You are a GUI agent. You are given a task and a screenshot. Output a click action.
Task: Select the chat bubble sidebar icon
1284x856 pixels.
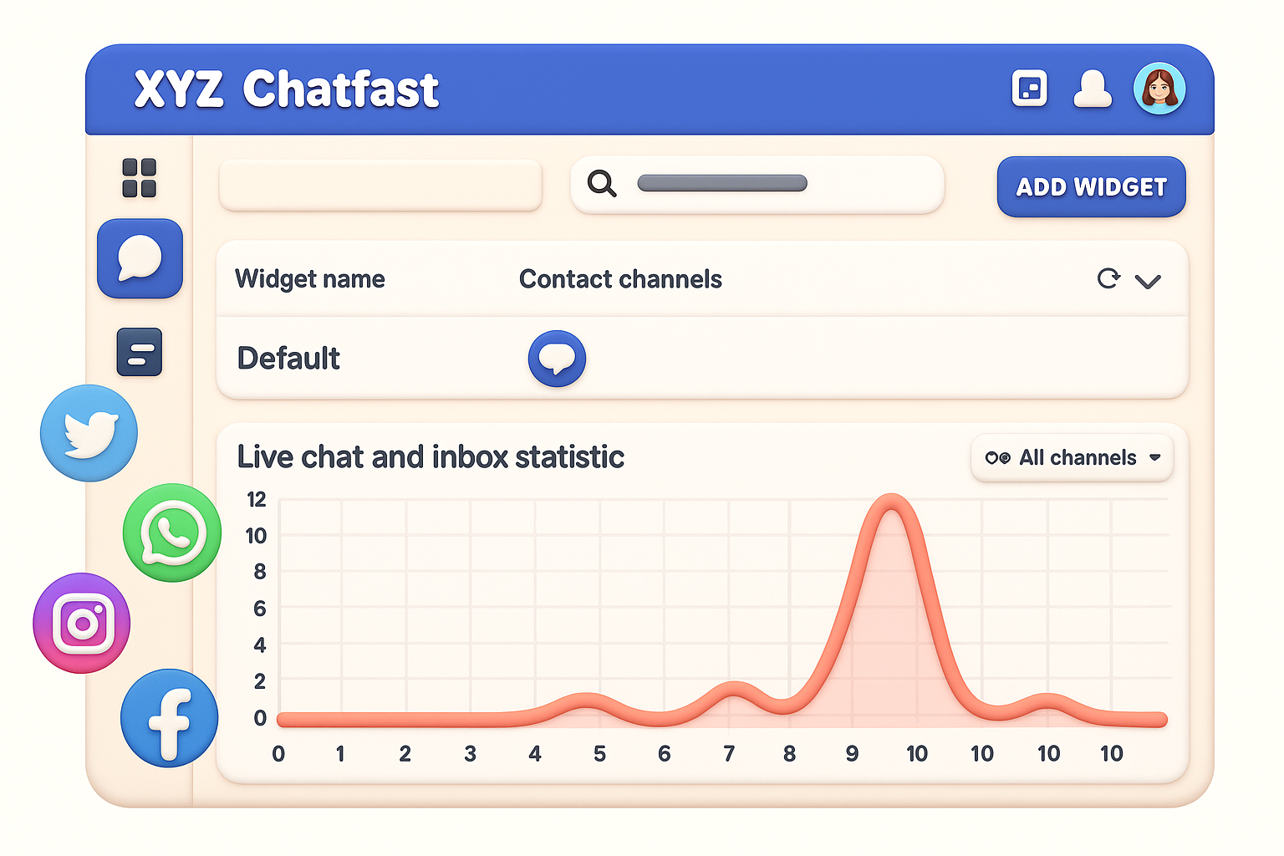click(x=140, y=258)
